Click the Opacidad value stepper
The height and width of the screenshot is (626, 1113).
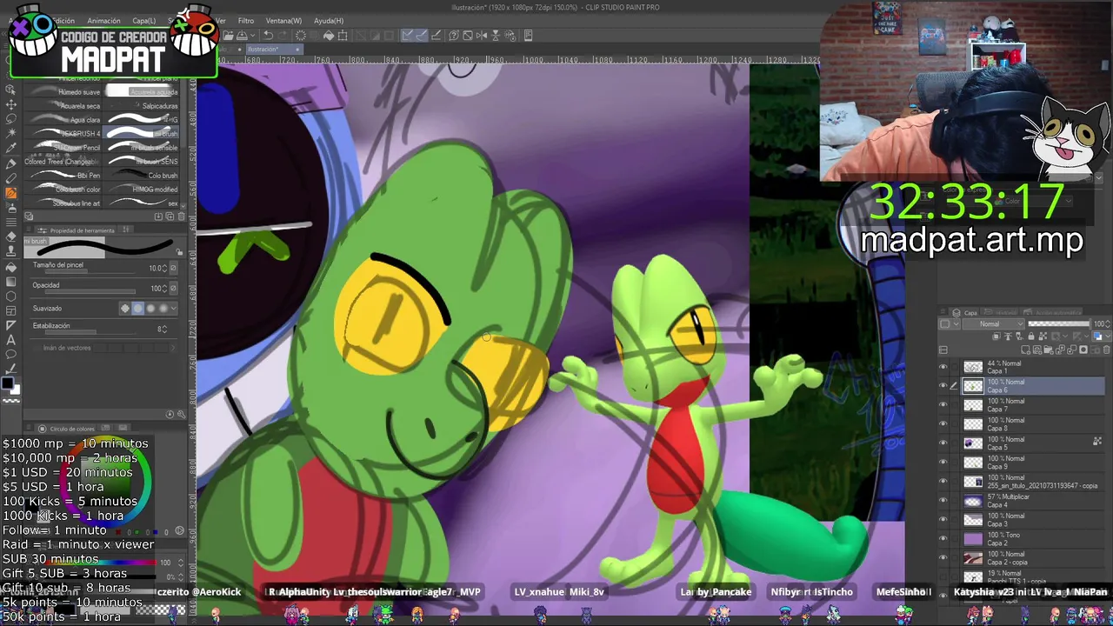point(164,289)
